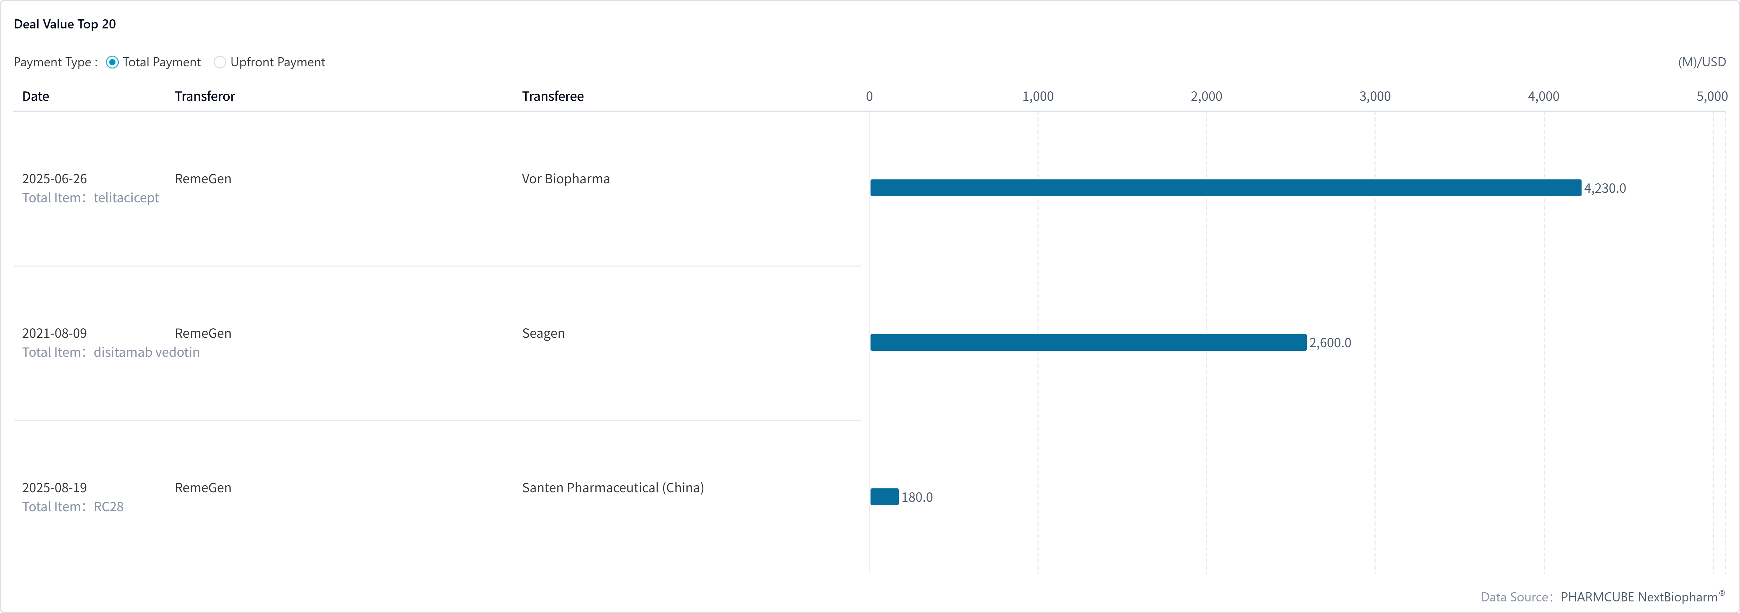The width and height of the screenshot is (1740, 613).
Task: Select the Upfront Payment radio button
Action: point(220,62)
